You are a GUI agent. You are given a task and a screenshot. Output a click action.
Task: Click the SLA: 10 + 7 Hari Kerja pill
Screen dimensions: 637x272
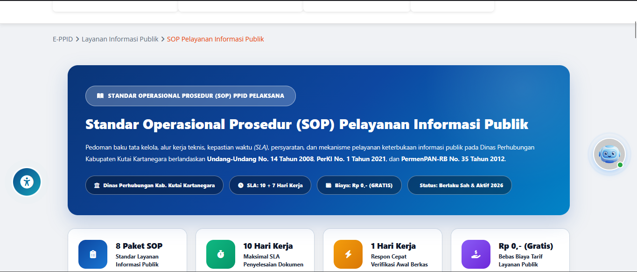point(270,185)
